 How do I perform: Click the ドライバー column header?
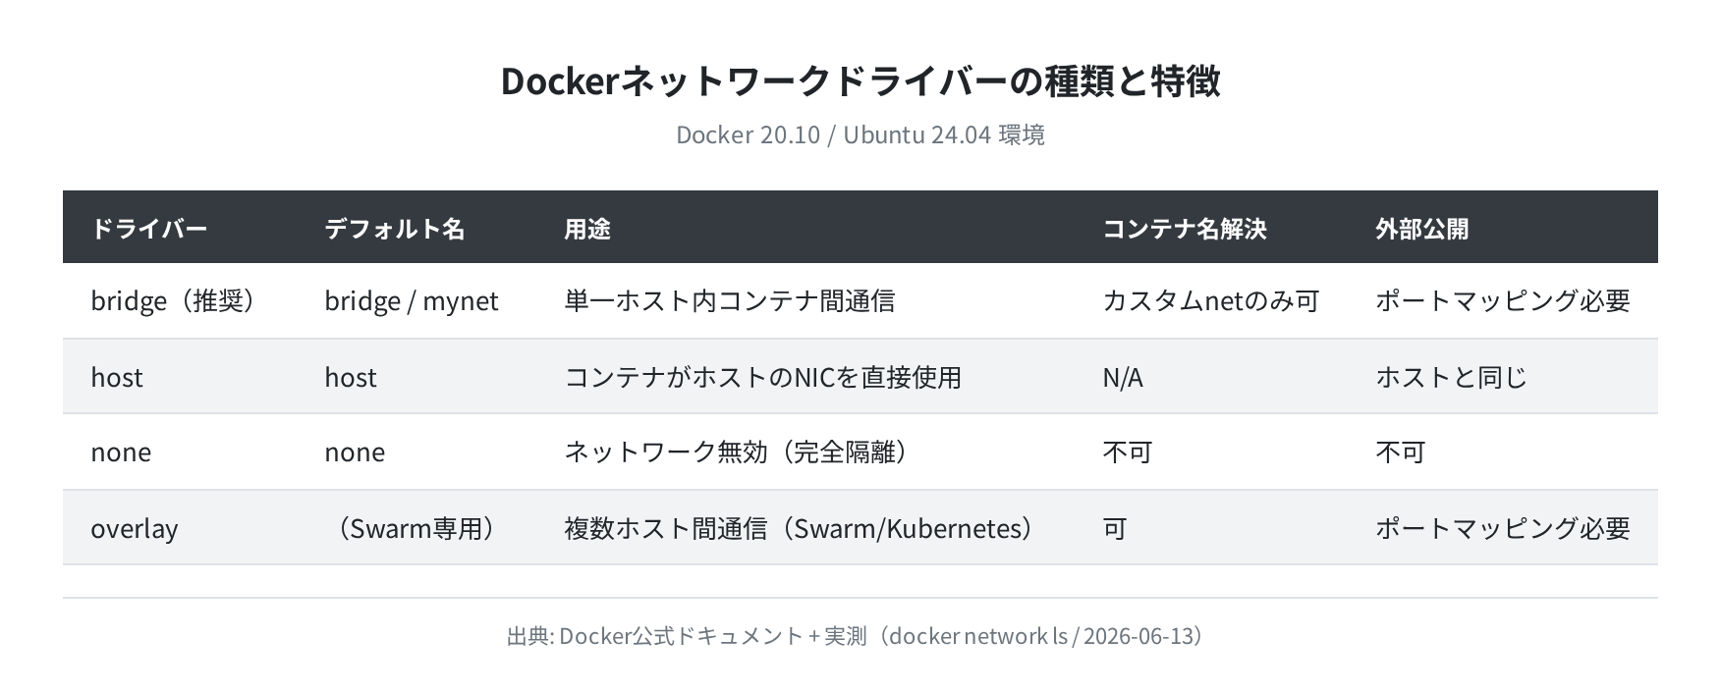[x=149, y=229]
